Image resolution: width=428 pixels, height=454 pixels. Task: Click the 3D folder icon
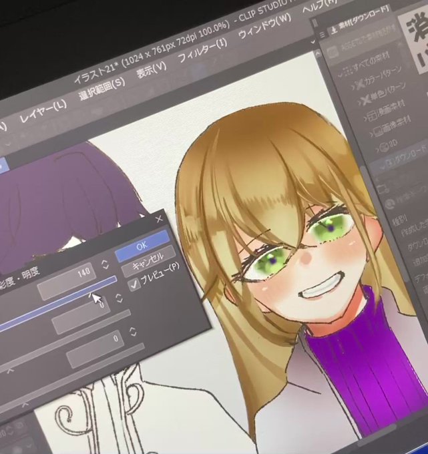tap(384, 147)
